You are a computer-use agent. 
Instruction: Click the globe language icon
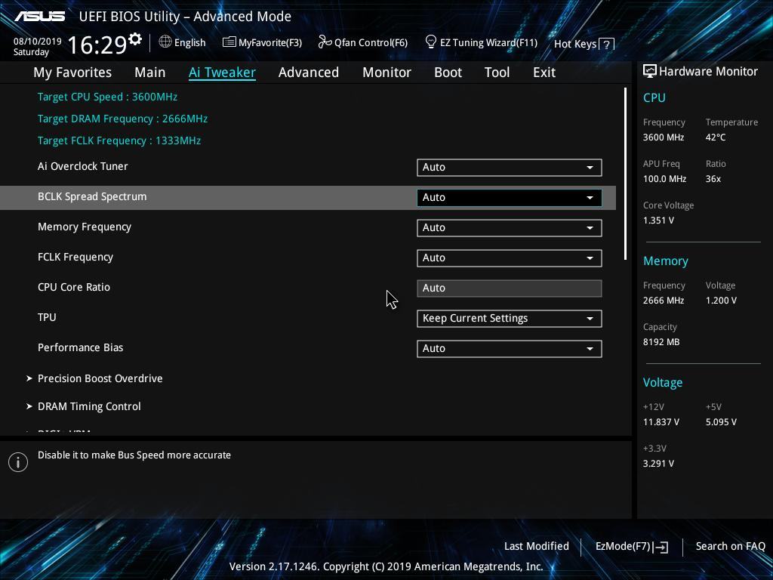(165, 42)
